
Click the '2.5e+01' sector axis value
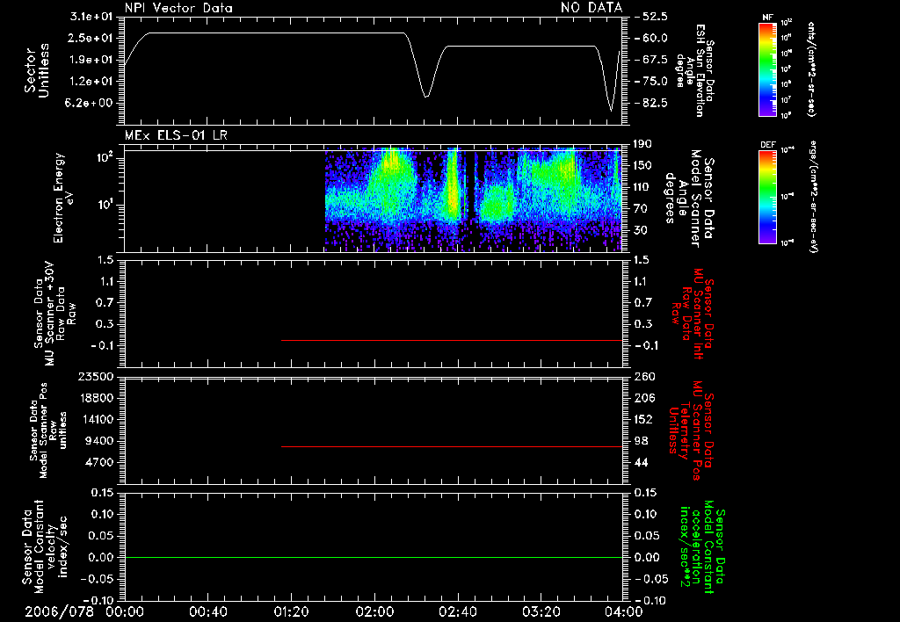coord(91,38)
